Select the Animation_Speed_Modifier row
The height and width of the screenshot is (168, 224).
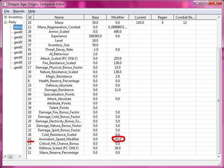[59, 139]
